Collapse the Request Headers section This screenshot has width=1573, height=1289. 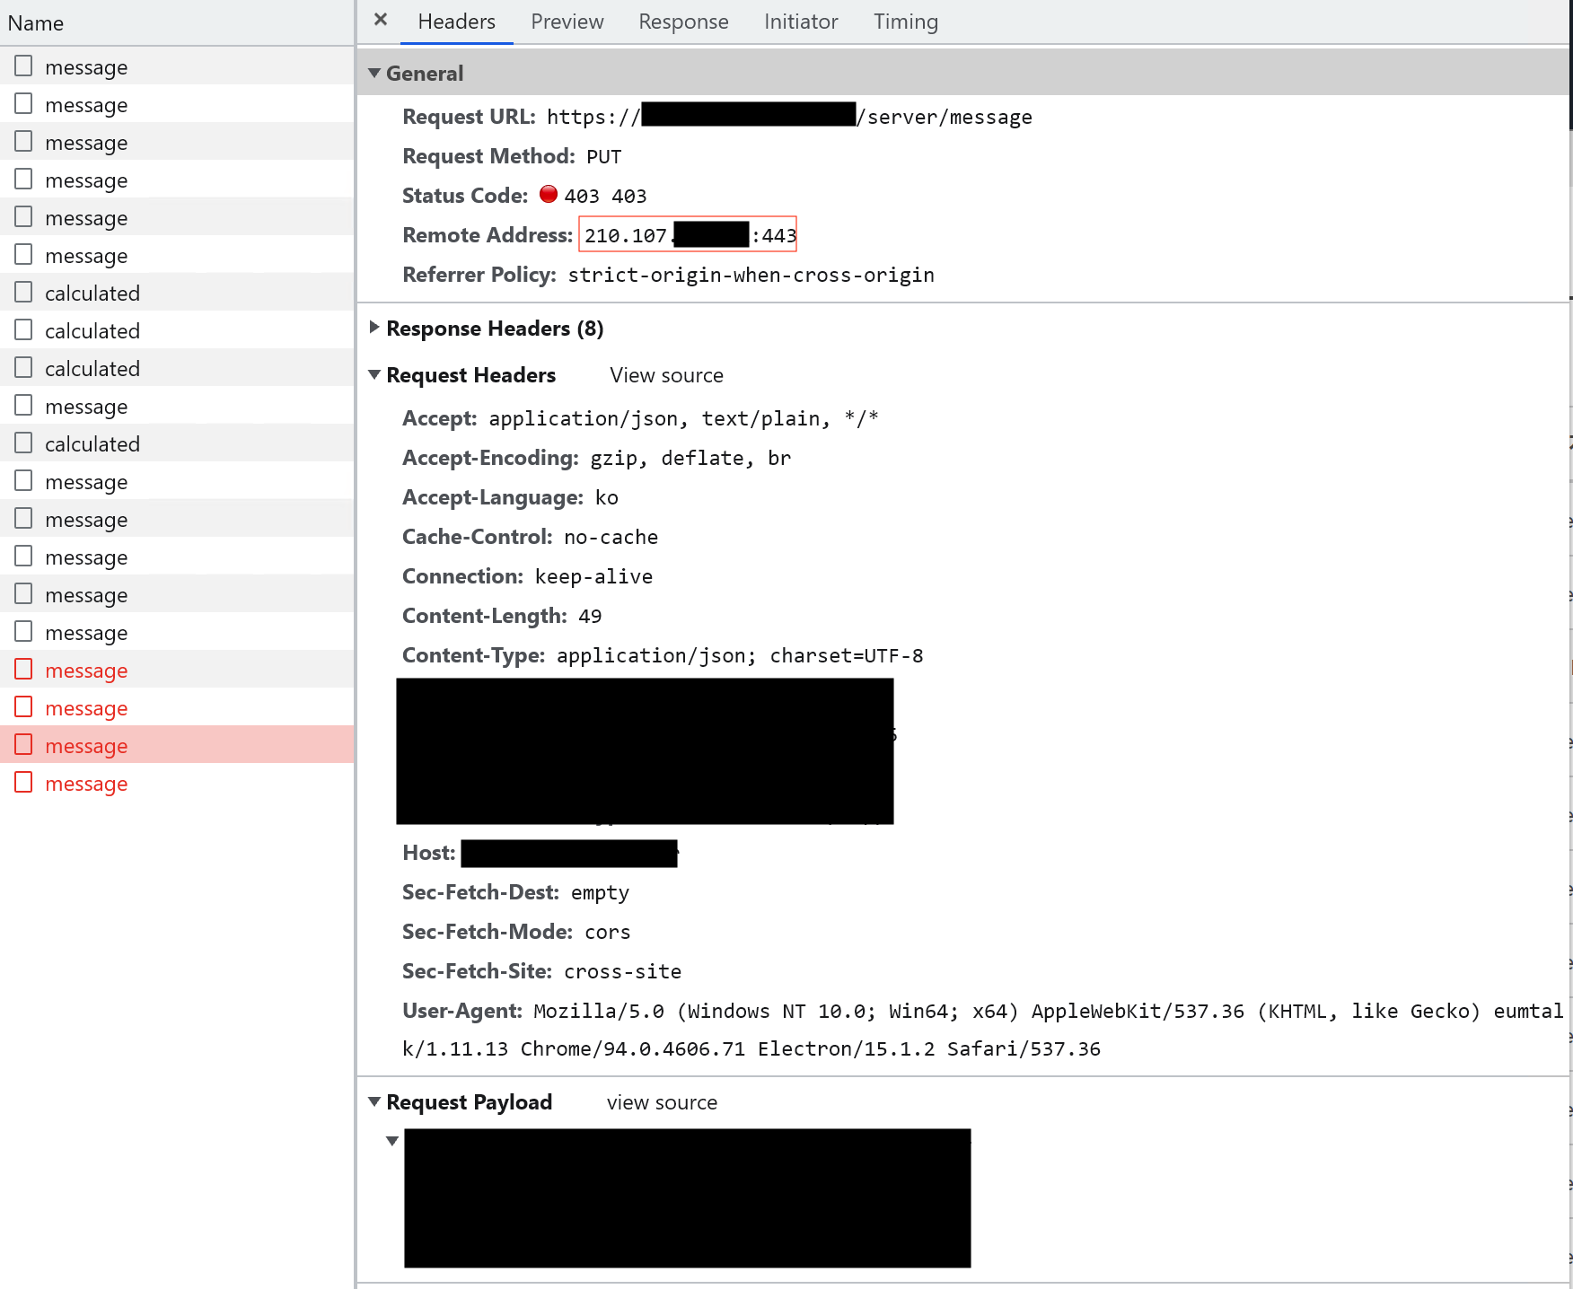pos(374,375)
